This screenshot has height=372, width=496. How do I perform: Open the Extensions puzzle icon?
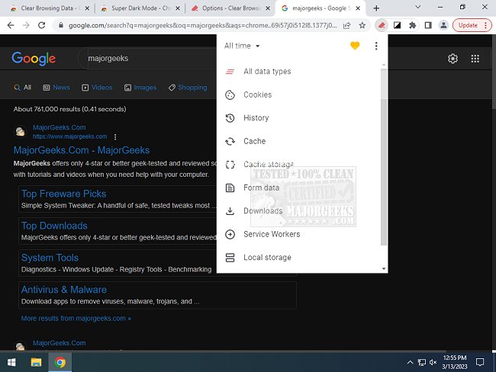tap(413, 25)
